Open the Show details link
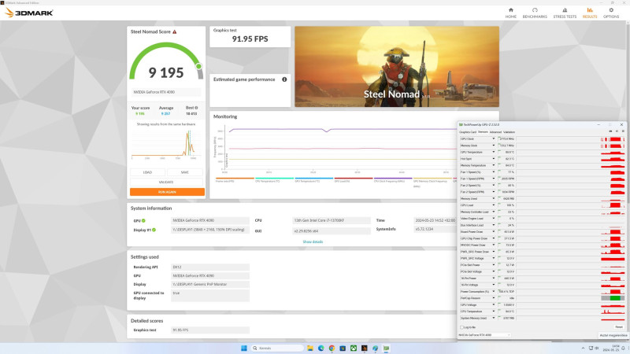Viewport: 630px width, 354px height. pyautogui.click(x=313, y=242)
